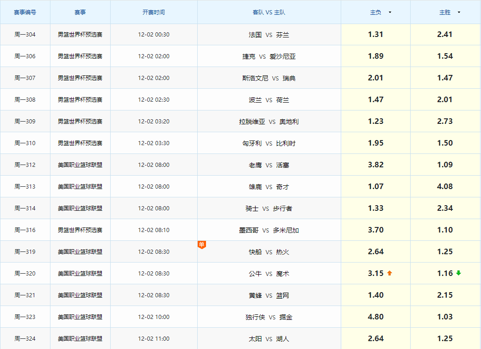Choose 主胜 odds 1.50 for 匈牙利 VS 比利时
This screenshot has height=349, width=481.
point(445,143)
